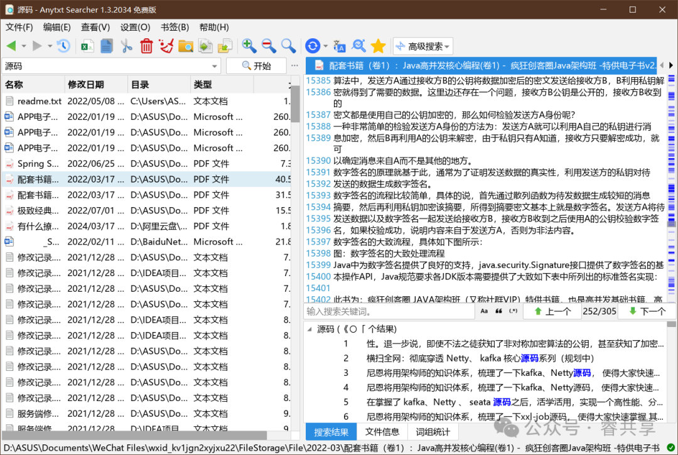Click the search analysis magnifier icon

pyautogui.click(x=358, y=46)
